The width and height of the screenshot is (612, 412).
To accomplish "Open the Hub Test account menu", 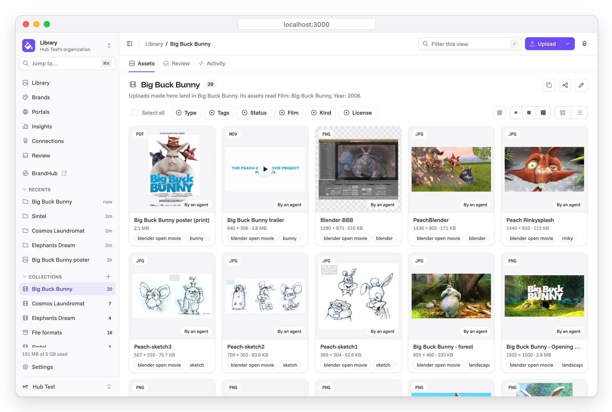I will pos(67,387).
